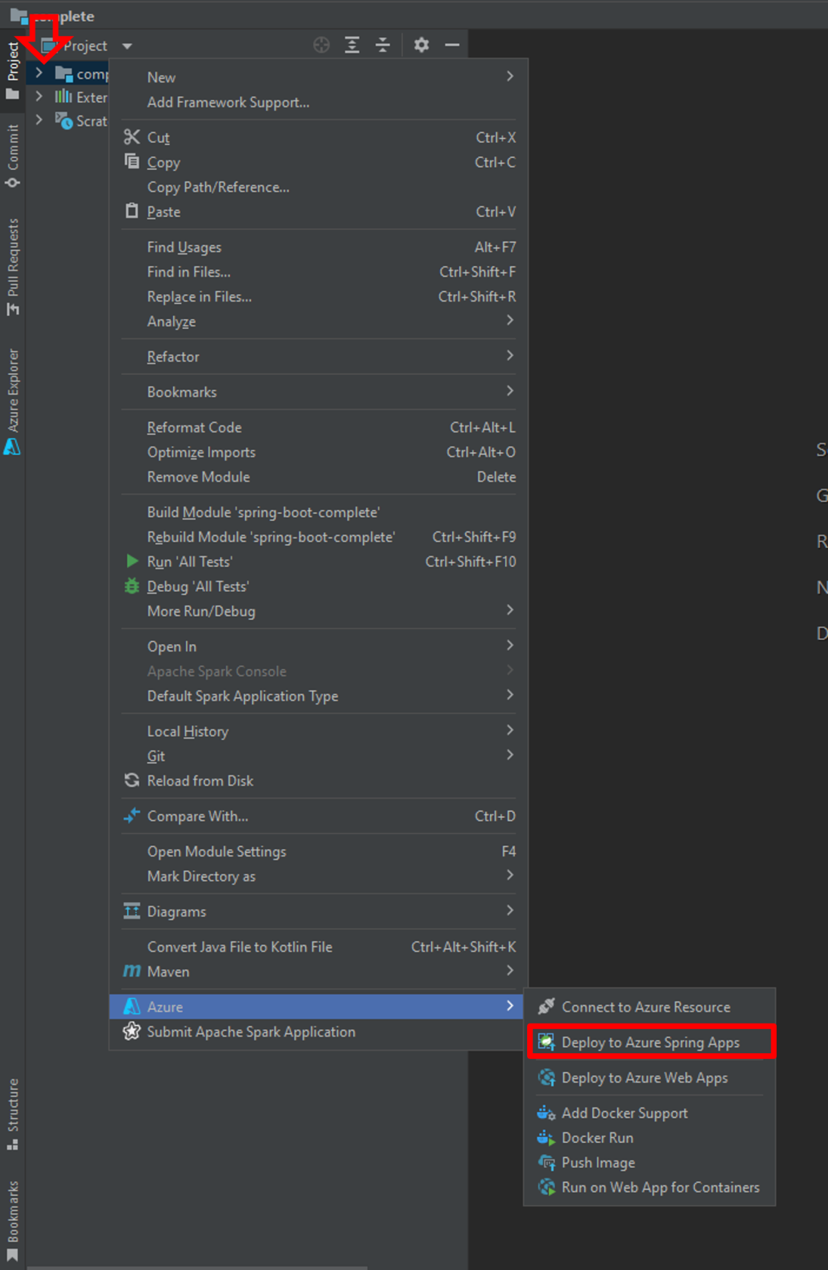Click the Diagrams icon
This screenshot has width=828, height=1270.
(x=132, y=910)
